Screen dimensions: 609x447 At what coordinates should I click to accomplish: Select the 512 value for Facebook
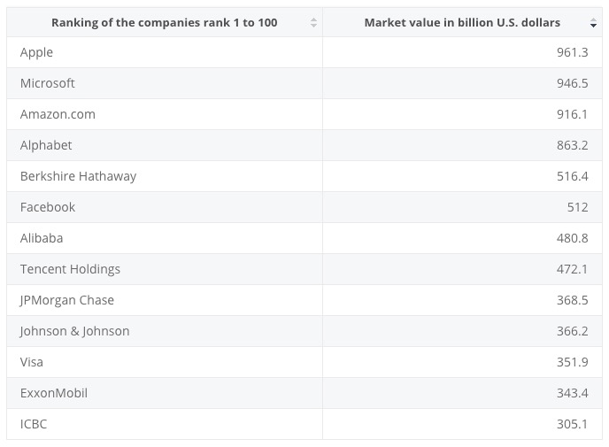point(577,207)
